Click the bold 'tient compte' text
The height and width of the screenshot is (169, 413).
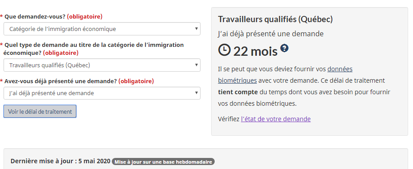point(238,92)
